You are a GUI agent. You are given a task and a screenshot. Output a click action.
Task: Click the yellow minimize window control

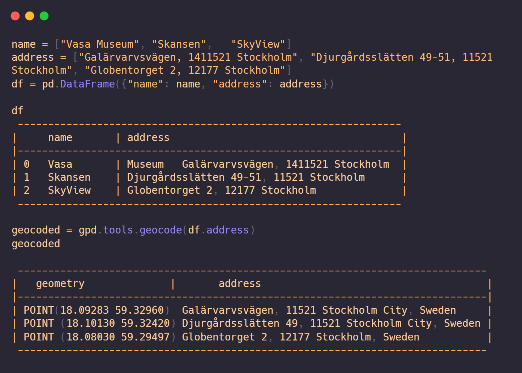[x=29, y=16]
